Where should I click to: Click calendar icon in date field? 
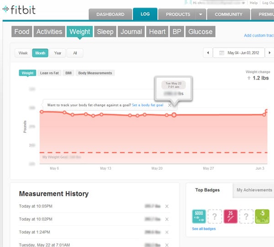point(221,53)
